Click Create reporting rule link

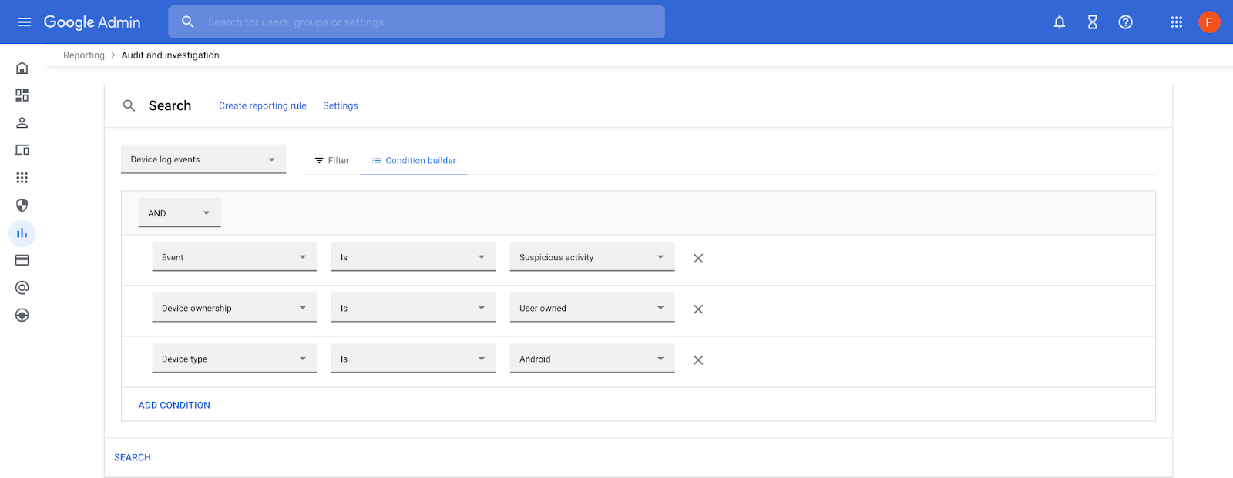[x=263, y=105]
